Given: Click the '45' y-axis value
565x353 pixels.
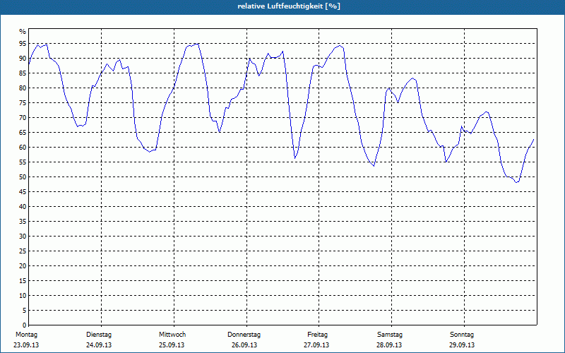Looking at the screenshot, I should (23, 191).
